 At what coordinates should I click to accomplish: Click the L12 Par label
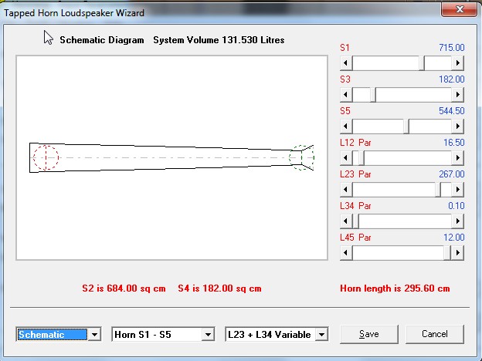[x=355, y=143]
